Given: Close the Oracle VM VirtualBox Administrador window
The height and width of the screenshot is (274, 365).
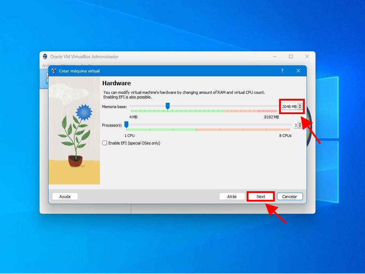Looking at the screenshot, I should (x=307, y=56).
